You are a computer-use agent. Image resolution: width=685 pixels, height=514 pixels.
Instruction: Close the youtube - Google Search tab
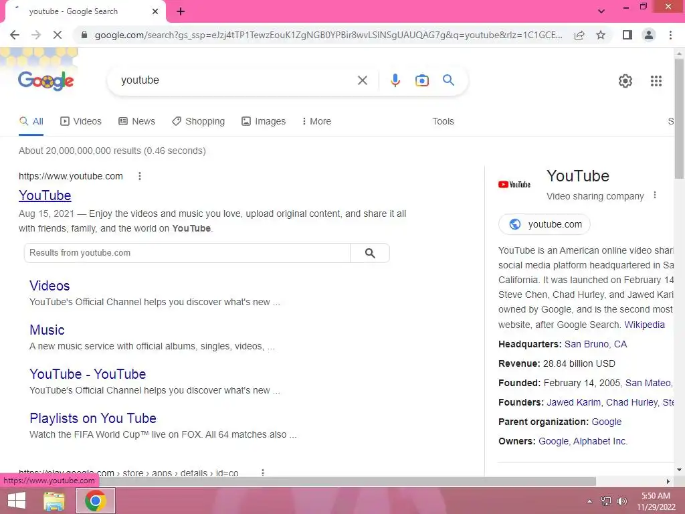(x=155, y=11)
